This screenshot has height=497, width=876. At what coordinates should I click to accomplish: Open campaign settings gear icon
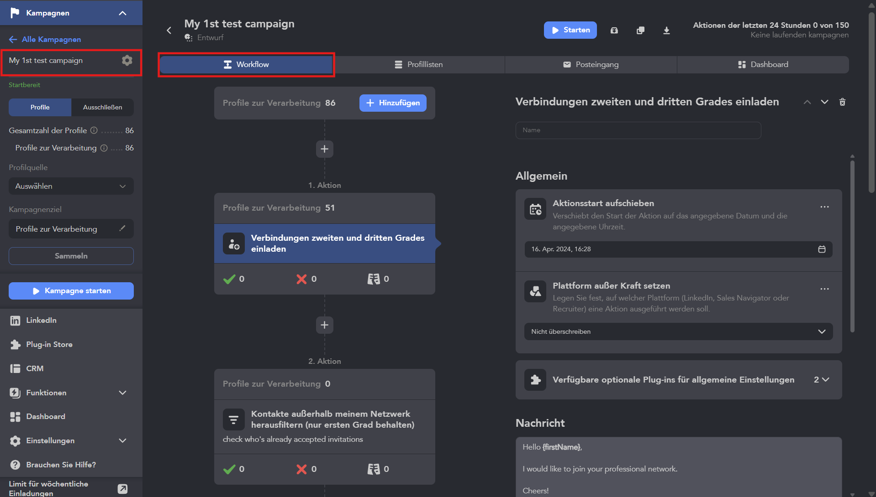(127, 60)
